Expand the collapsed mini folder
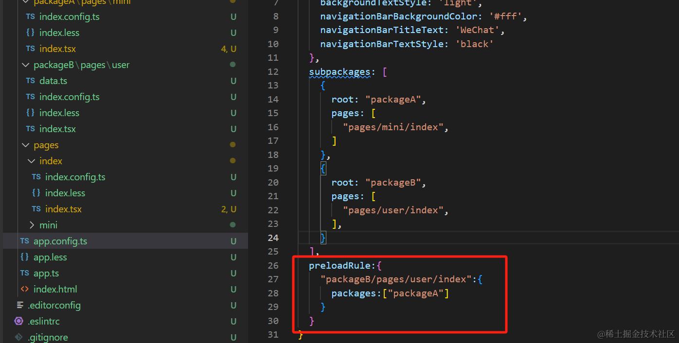The width and height of the screenshot is (679, 343). 32,225
